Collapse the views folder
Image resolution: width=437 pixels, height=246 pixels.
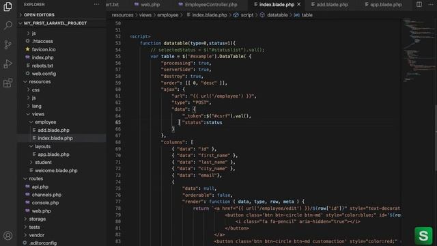tap(28, 114)
